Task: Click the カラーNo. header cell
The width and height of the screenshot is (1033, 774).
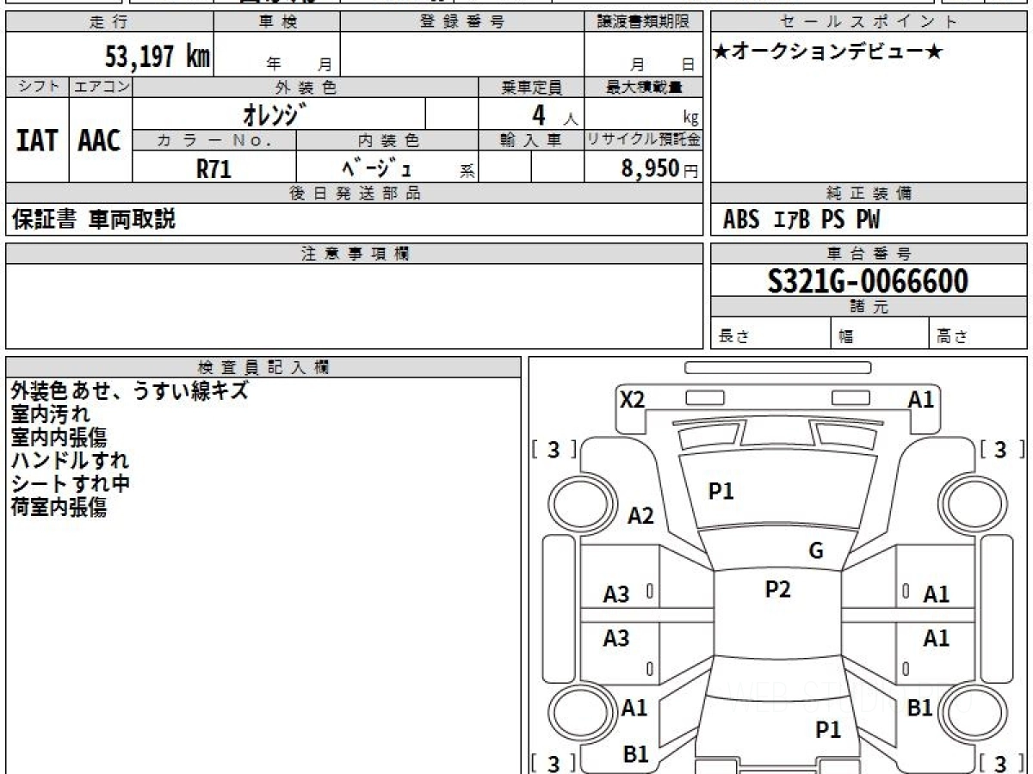Action: [x=214, y=141]
